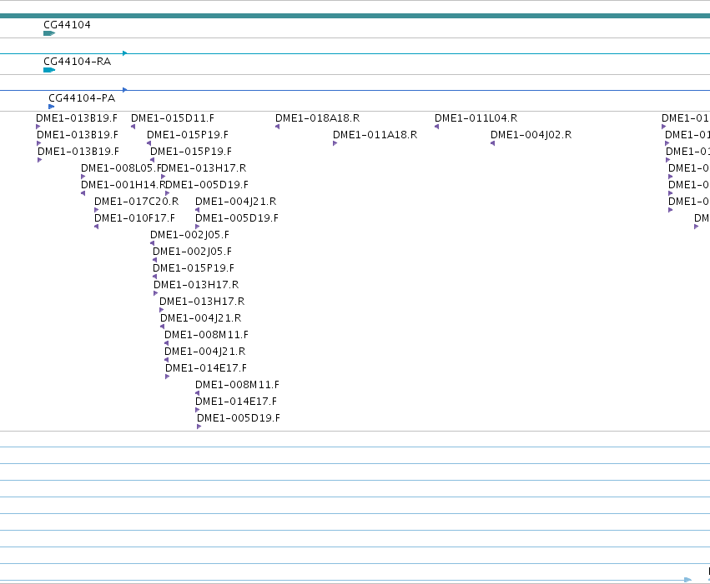The image size is (710, 584).
Task: Click the DME1-017C20.R label
Action: click(136, 202)
